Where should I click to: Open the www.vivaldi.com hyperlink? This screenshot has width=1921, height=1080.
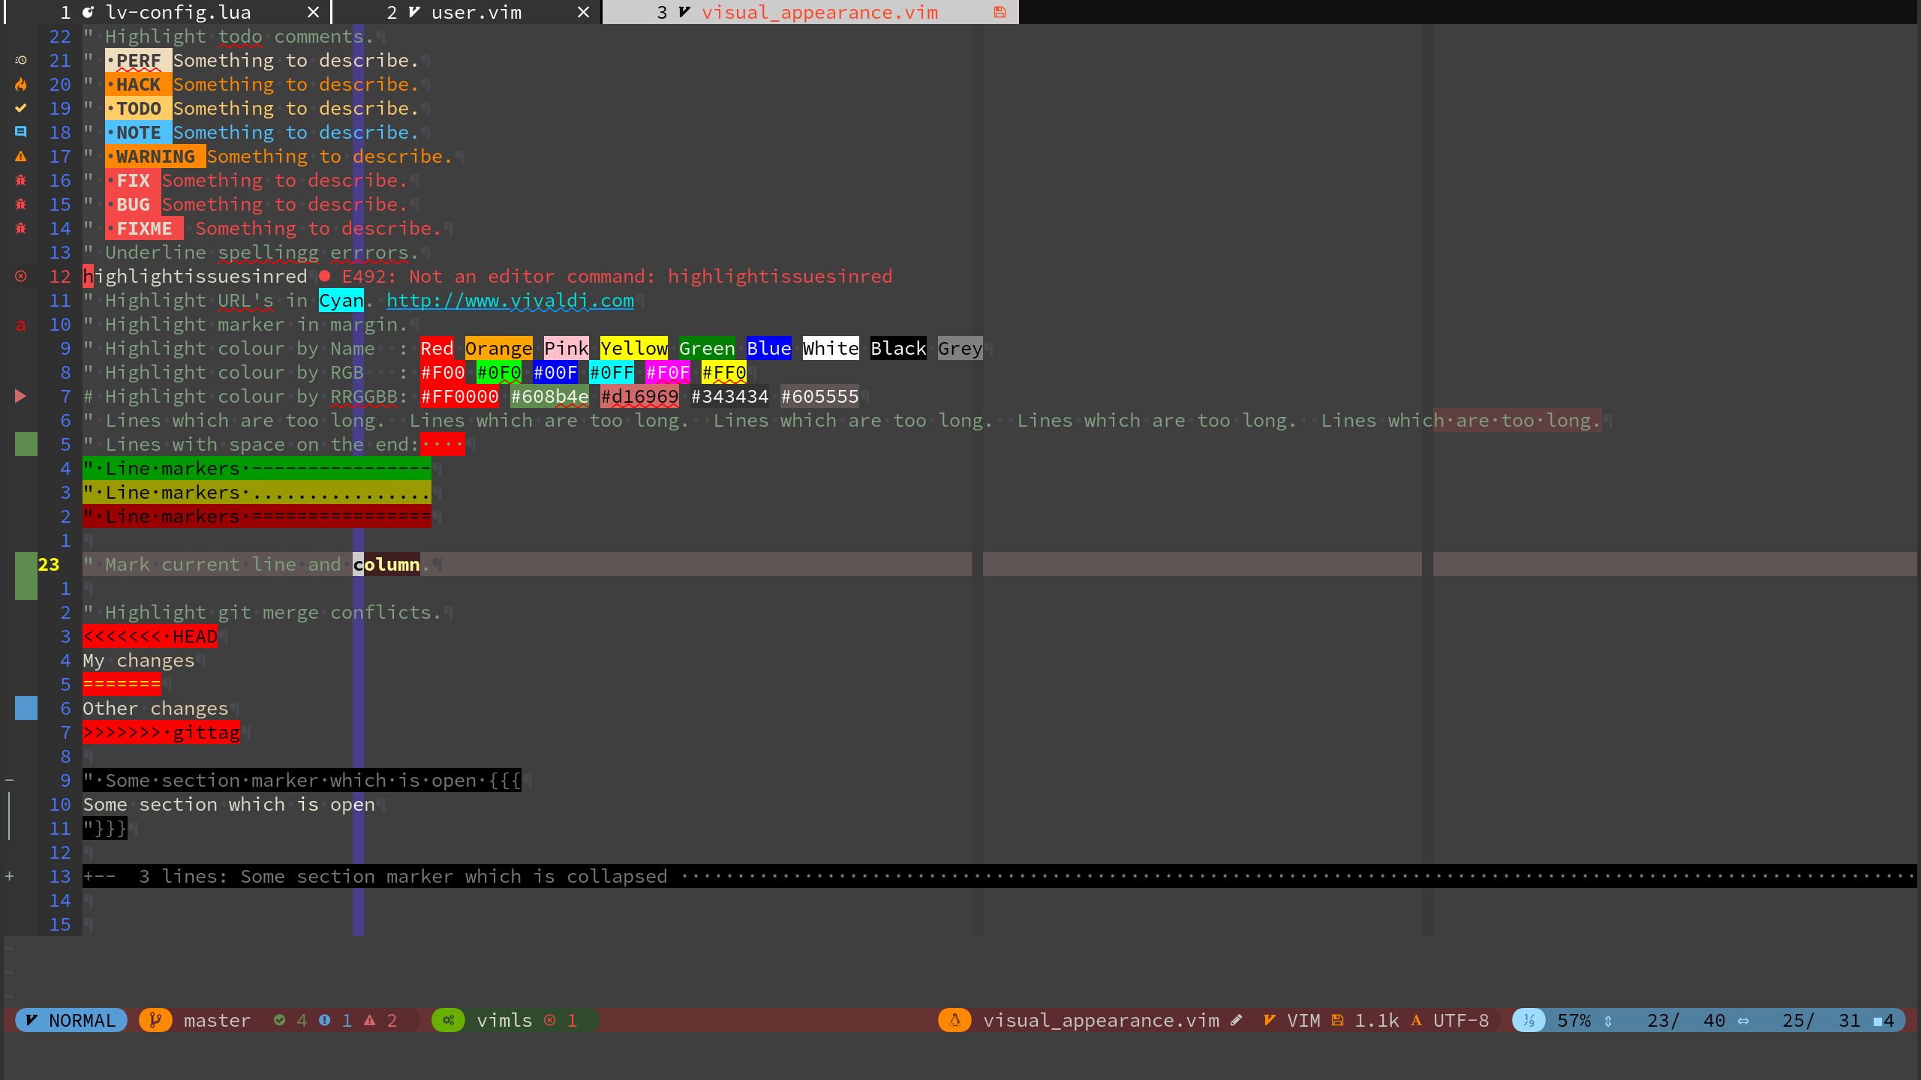click(510, 301)
